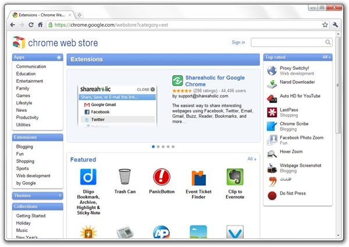Image resolution: width=349 pixels, height=247 pixels.
Task: Click the LastPass red asterisk icon
Action: click(272, 112)
